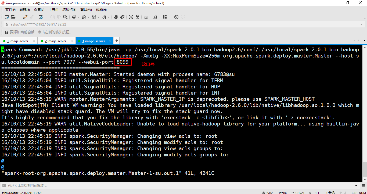This screenshot has height=194, width=367.
Task: Click the terminal vertical scrollbar
Action: point(365,113)
